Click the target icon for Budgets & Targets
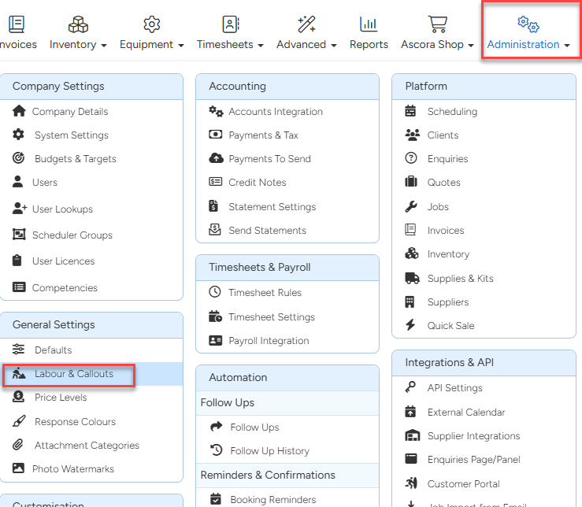Viewport: 582px width, 507px height. tap(19, 159)
